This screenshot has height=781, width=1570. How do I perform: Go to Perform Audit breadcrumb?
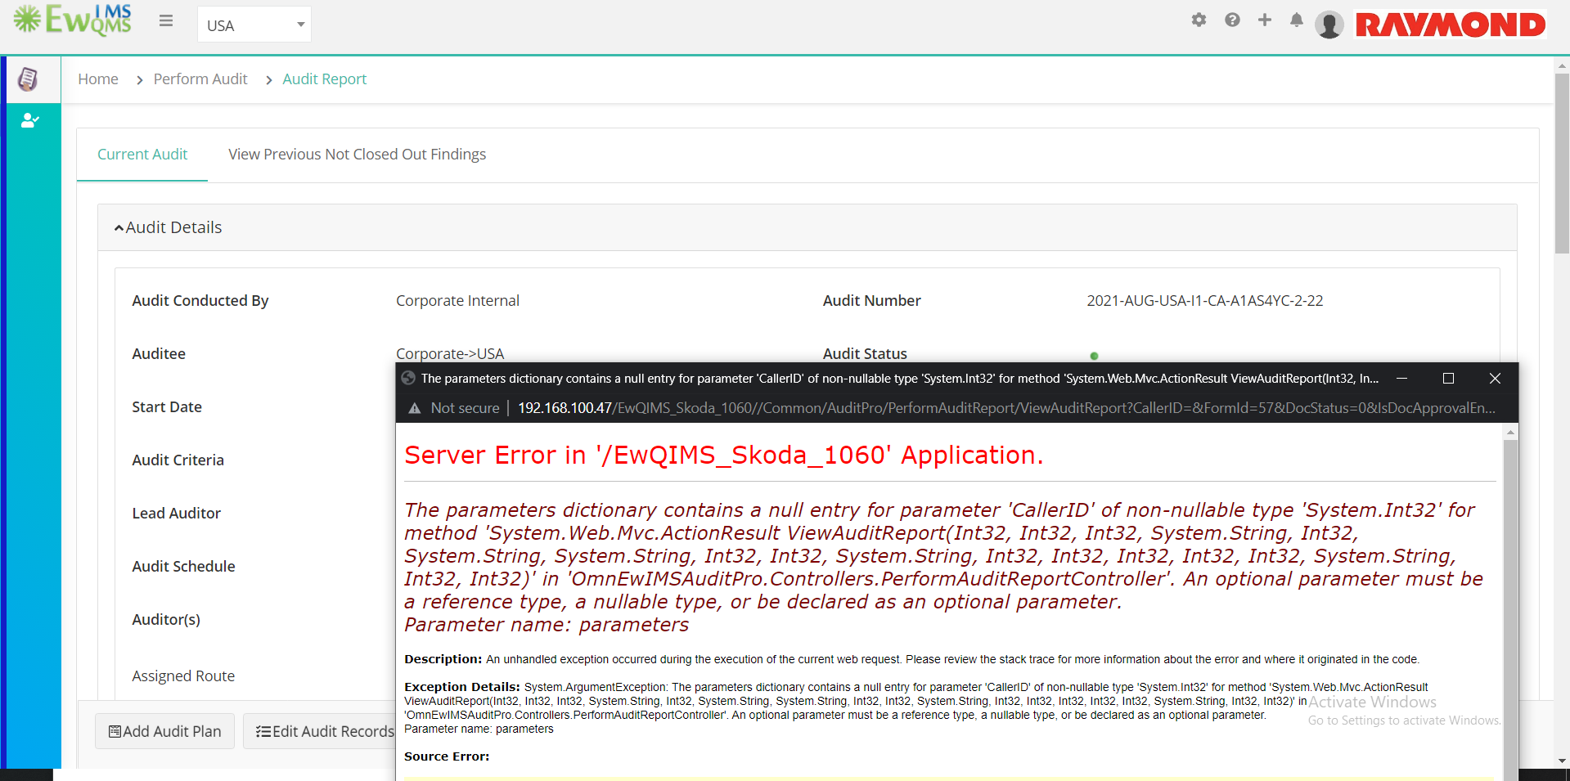200,79
